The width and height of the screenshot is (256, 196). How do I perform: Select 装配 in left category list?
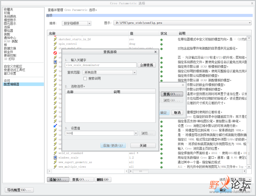[7, 34]
